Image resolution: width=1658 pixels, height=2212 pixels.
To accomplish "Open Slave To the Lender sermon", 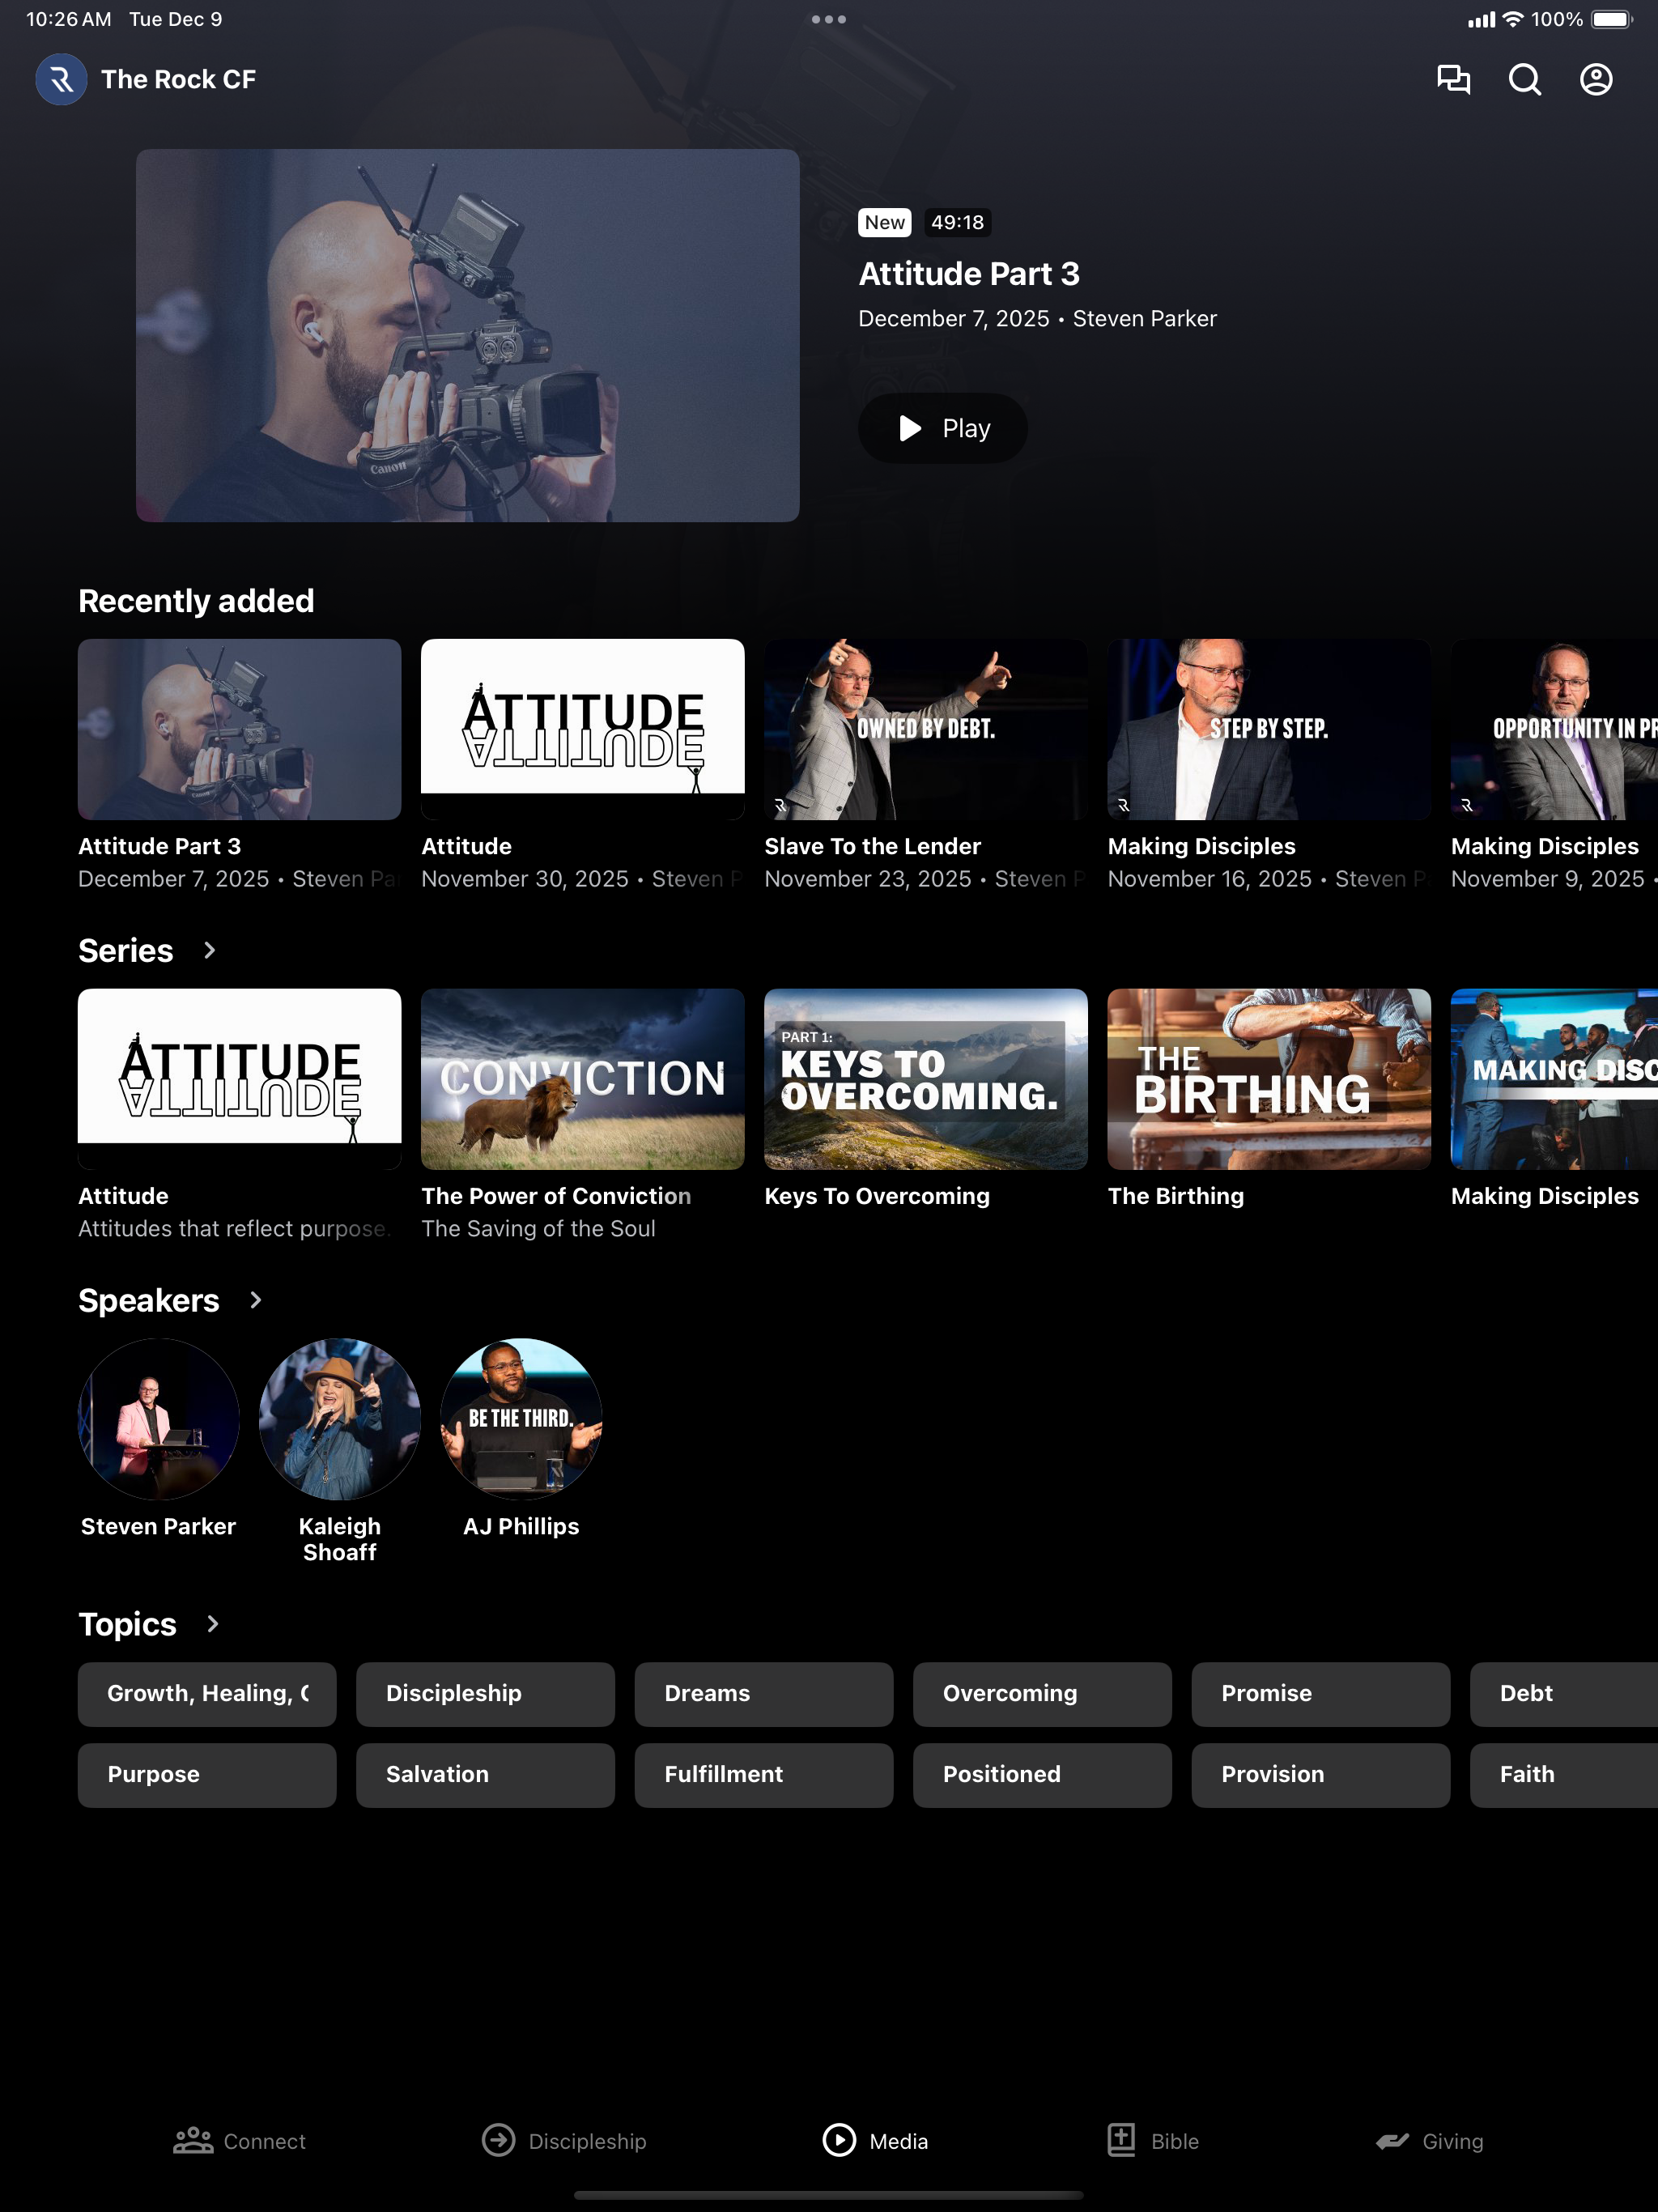I will pos(926,765).
